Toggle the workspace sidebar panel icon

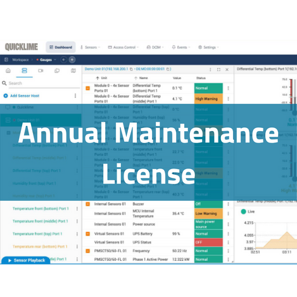pyautogui.click(x=6, y=60)
